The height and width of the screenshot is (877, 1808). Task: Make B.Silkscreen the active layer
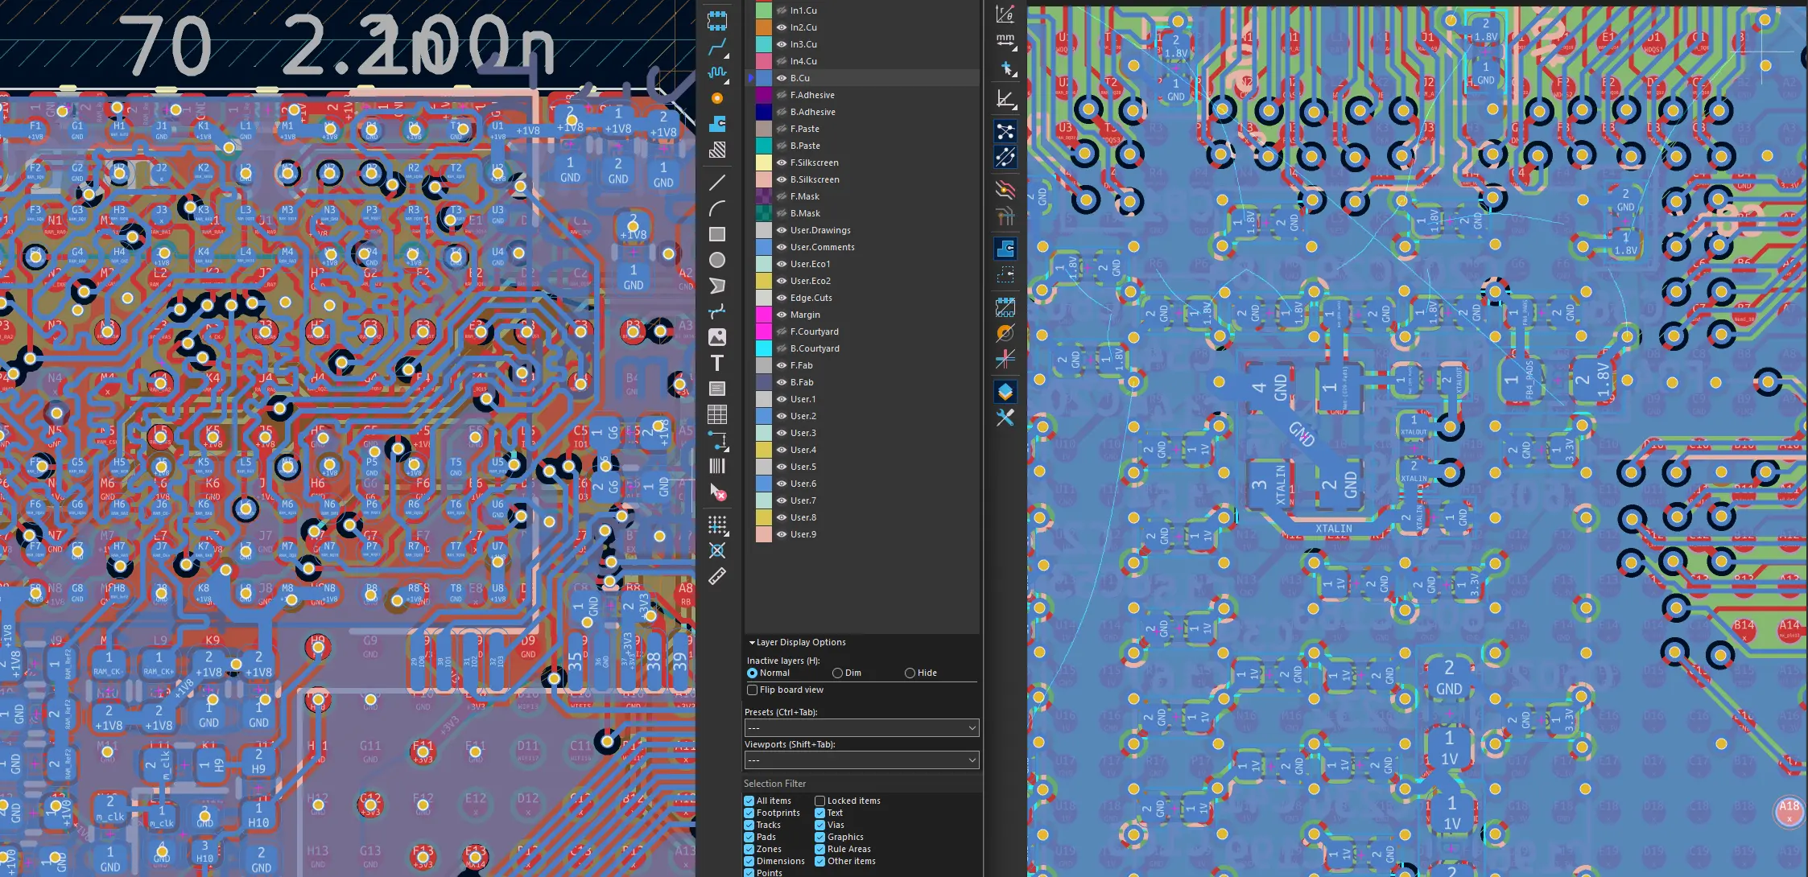pos(815,179)
